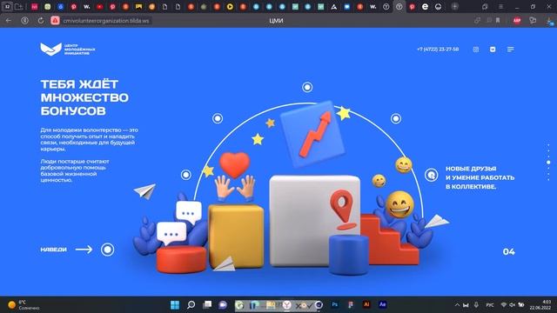Viewport: 557px width, 313px height.
Task: Launch Illustrator from the taskbar
Action: pos(366,304)
